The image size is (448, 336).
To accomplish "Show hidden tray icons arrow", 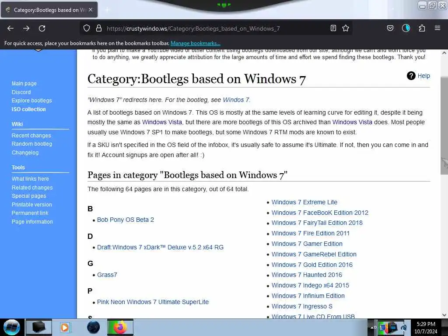I will 373,327.
